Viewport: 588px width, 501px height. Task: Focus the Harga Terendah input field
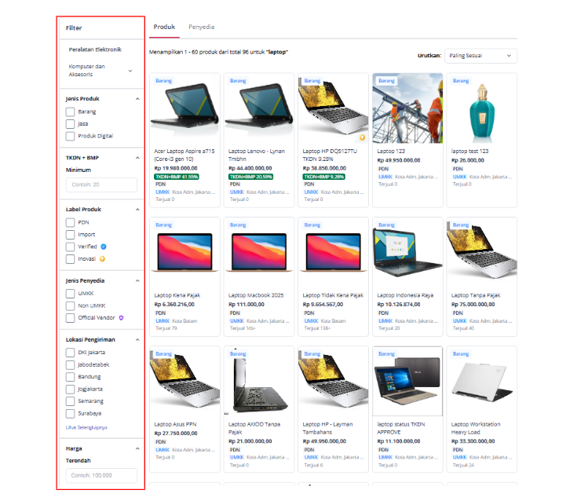101,476
